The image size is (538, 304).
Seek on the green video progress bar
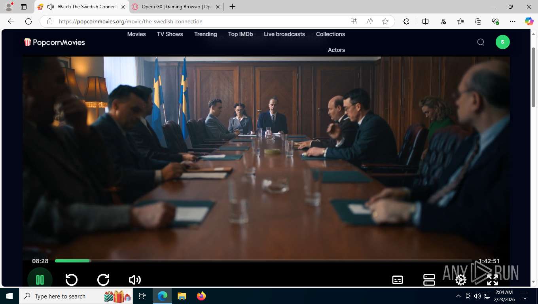coord(263,261)
